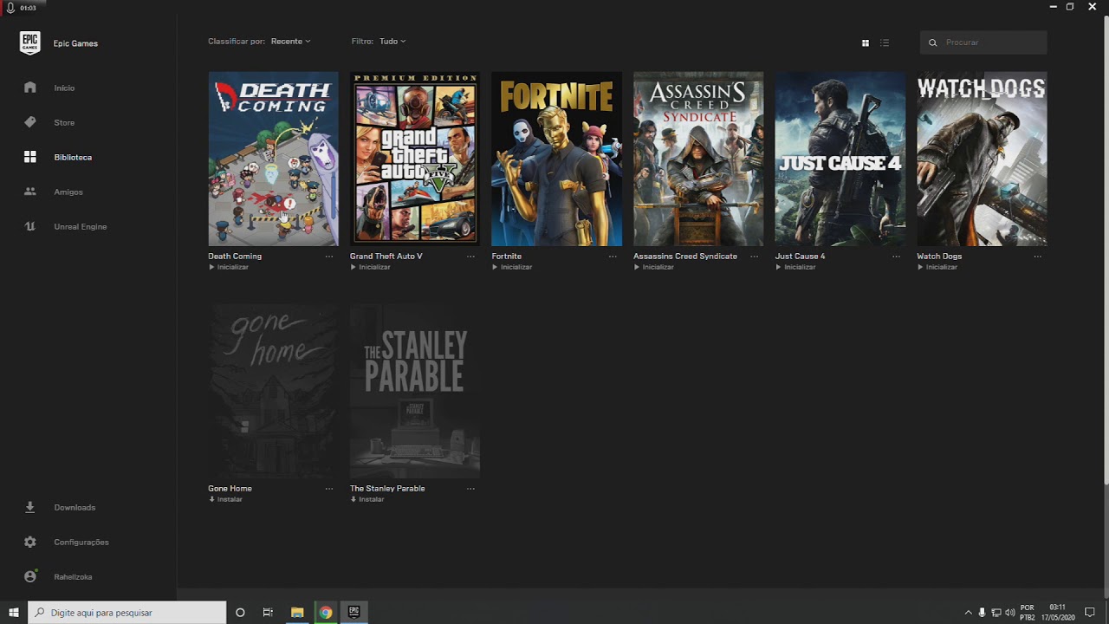Open options dots for The Stanley Parable
Viewport: 1109px width, 624px height.
coord(470,489)
